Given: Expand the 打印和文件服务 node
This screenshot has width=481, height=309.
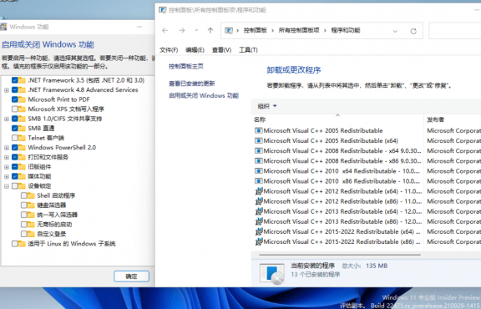Looking at the screenshot, I should [x=7, y=157].
